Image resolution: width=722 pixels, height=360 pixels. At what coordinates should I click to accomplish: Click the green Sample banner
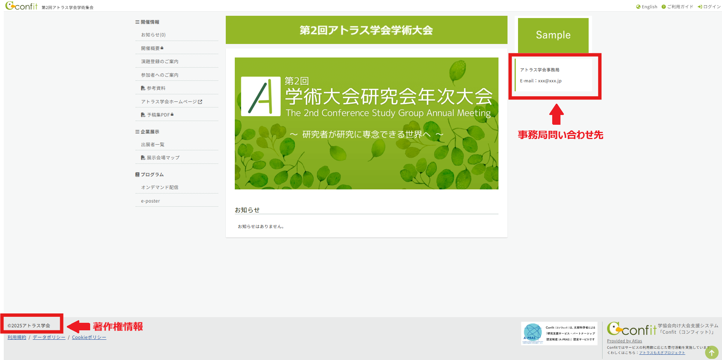tap(553, 35)
